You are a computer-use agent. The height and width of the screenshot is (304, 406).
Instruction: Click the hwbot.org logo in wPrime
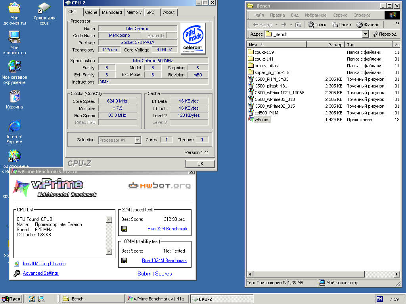click(159, 186)
